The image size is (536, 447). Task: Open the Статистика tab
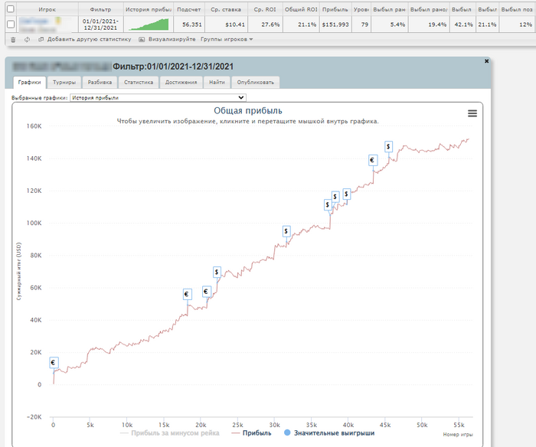click(x=139, y=82)
